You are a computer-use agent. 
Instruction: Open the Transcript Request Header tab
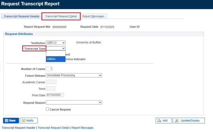point(22,16)
